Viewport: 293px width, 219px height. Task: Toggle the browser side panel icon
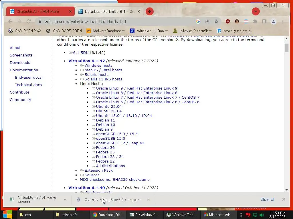[264, 22]
